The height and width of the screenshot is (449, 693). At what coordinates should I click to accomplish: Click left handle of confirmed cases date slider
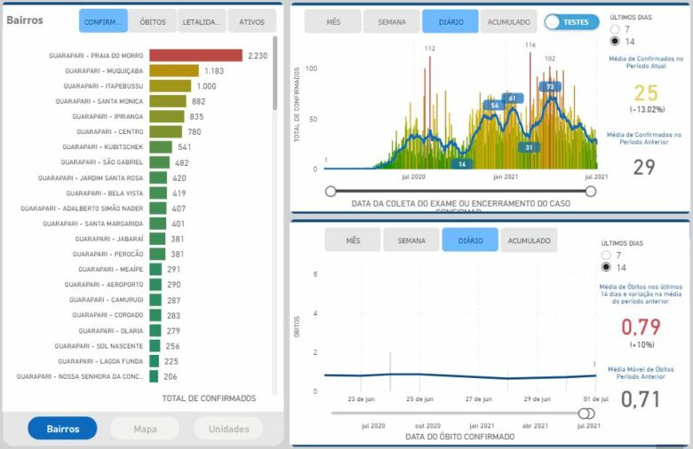coord(331,191)
